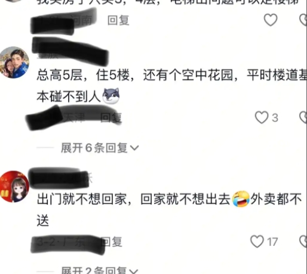307x274 pixels.
Task: Expand the 6 replies thread
Action: 100,148
